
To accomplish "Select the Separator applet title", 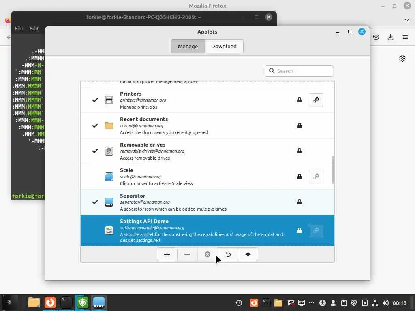I will [x=133, y=196].
